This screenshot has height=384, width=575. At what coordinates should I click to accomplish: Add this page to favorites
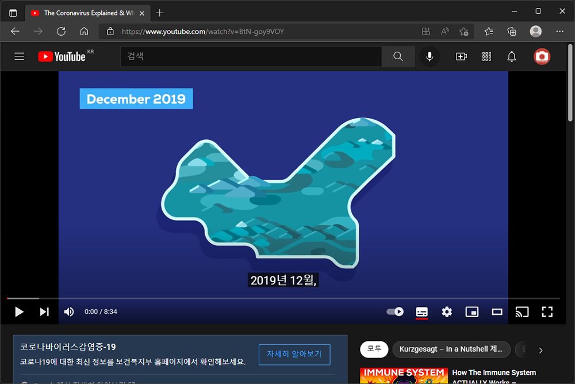click(464, 32)
